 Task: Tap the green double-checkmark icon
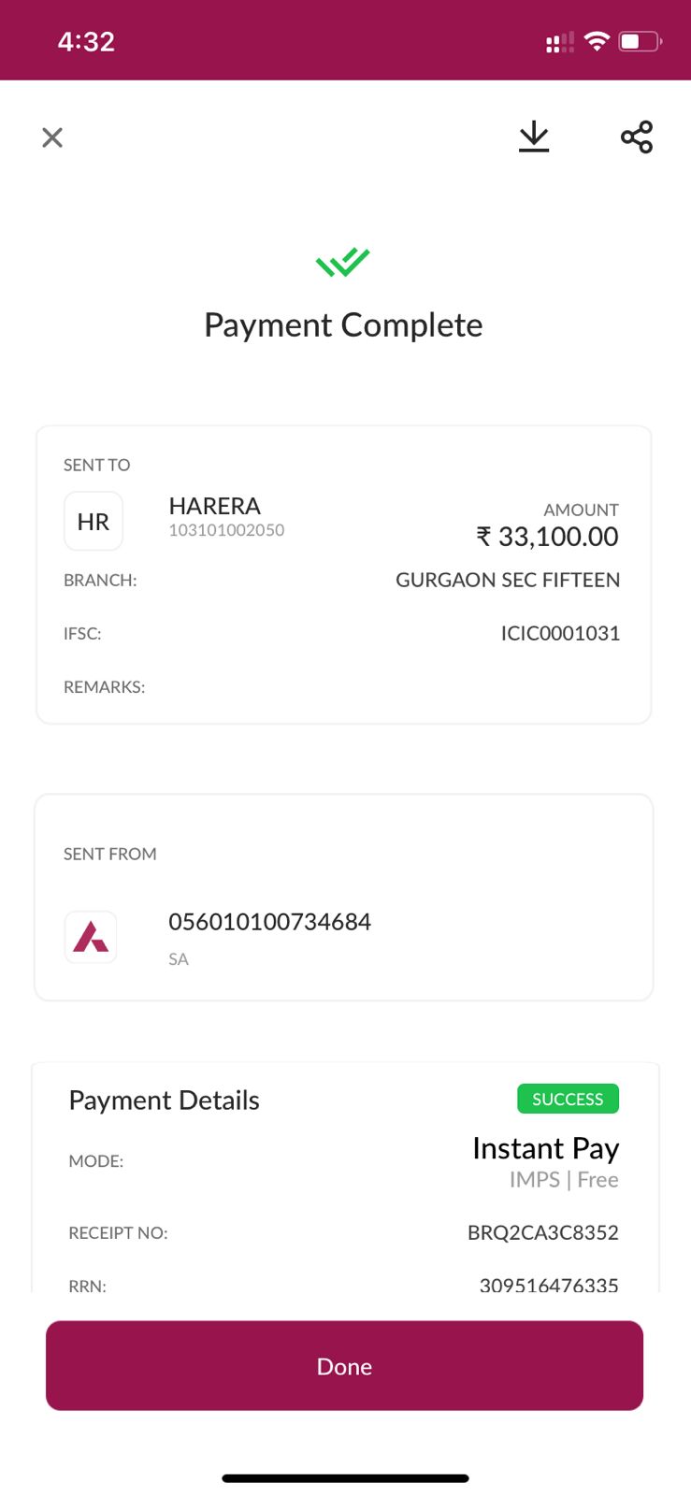(x=343, y=263)
